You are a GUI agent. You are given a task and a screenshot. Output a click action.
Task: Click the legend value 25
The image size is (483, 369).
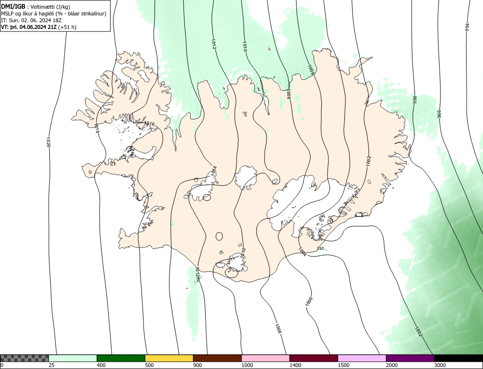[51, 365]
